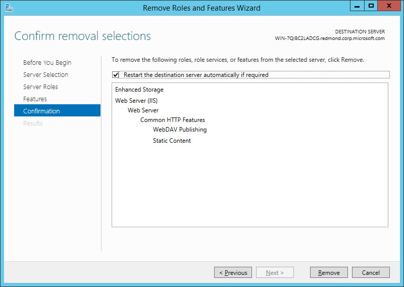Click the wizard icon in title bar
The image size is (404, 287).
[9, 8]
